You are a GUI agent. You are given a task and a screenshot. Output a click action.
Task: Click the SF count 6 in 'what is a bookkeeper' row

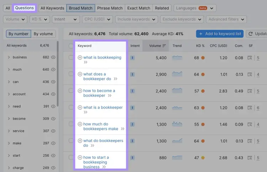258,108
